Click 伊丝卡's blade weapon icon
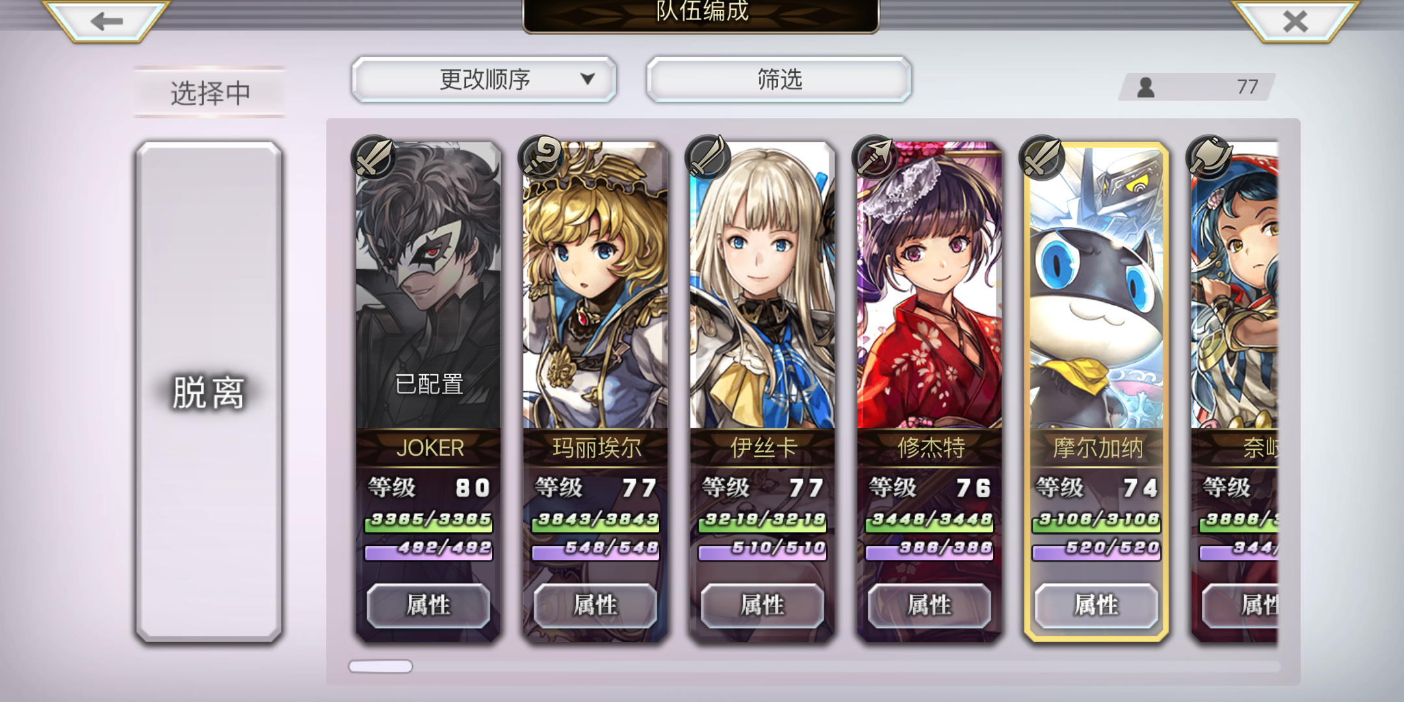1404x702 pixels. [x=708, y=157]
